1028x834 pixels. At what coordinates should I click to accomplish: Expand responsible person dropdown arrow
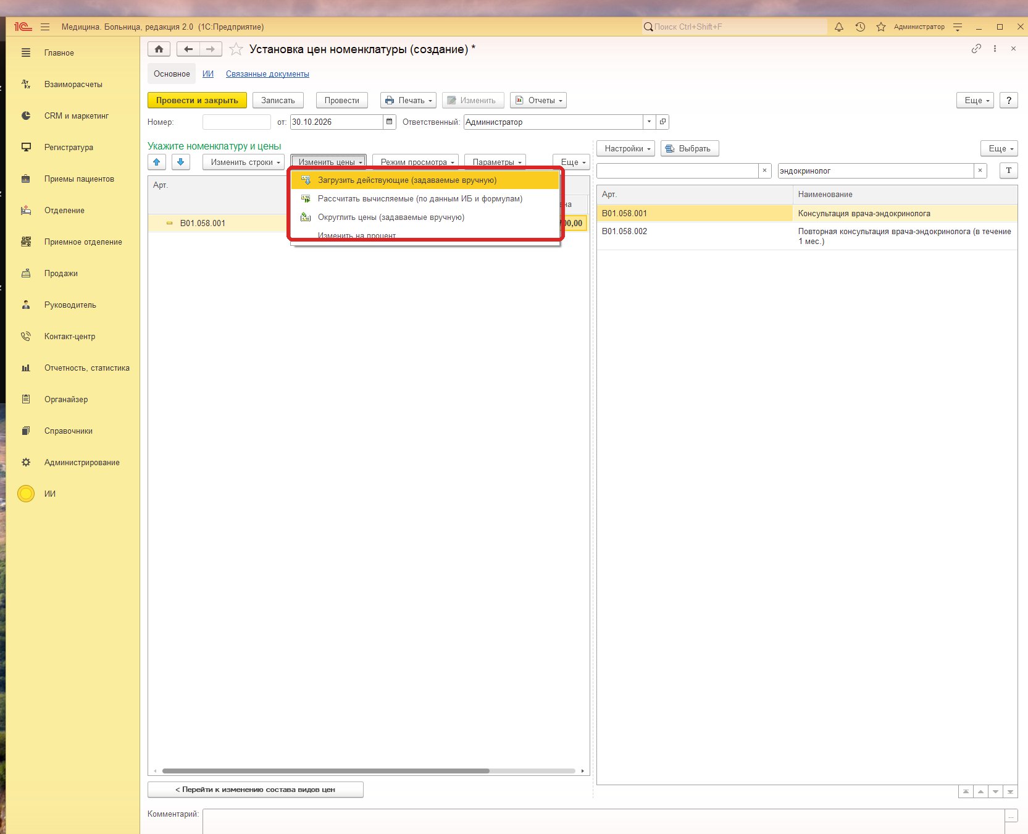coord(649,122)
